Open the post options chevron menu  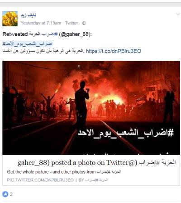pos(178,14)
